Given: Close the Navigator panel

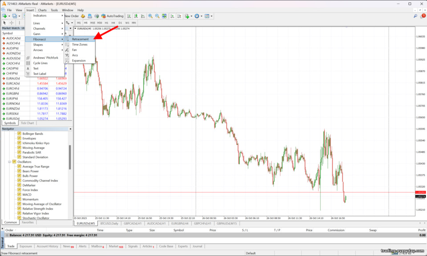Looking at the screenshot, I should click(x=71, y=129).
